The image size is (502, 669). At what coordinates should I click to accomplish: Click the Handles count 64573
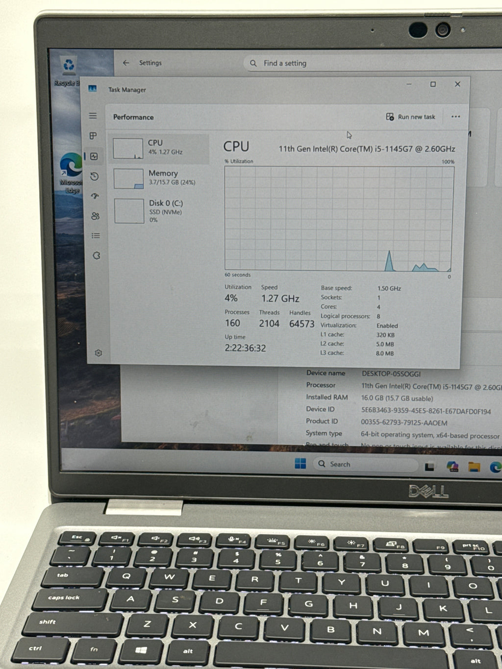301,324
